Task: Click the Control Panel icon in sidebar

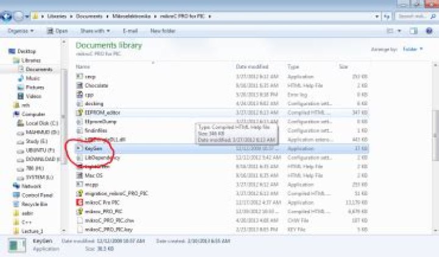Action: [16, 195]
